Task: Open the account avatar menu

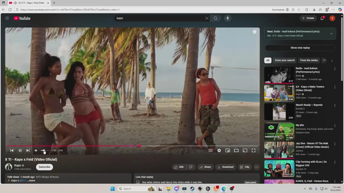Action: (x=332, y=18)
